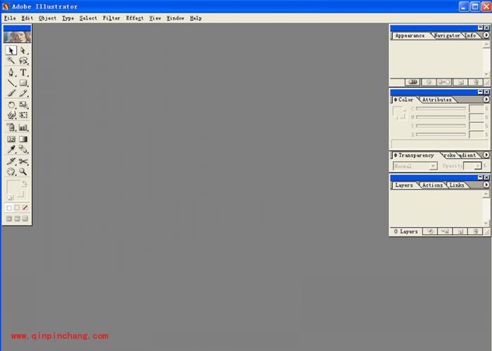The image size is (492, 351).
Task: Select the Type tool
Action: 23,72
